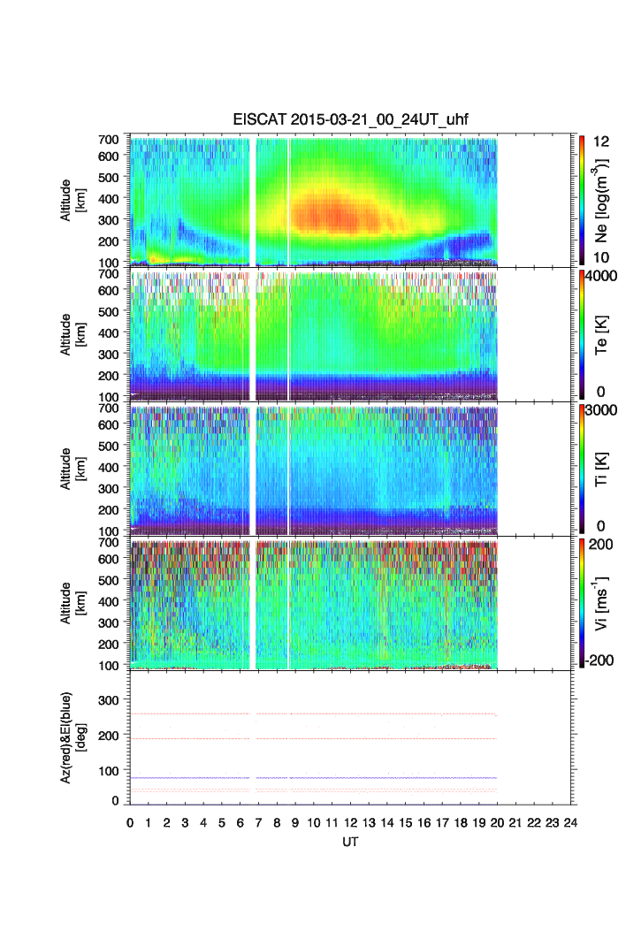Screen dimensions: 626x939
Task: Click the "7" tick on the UT axis
Action: tap(259, 823)
